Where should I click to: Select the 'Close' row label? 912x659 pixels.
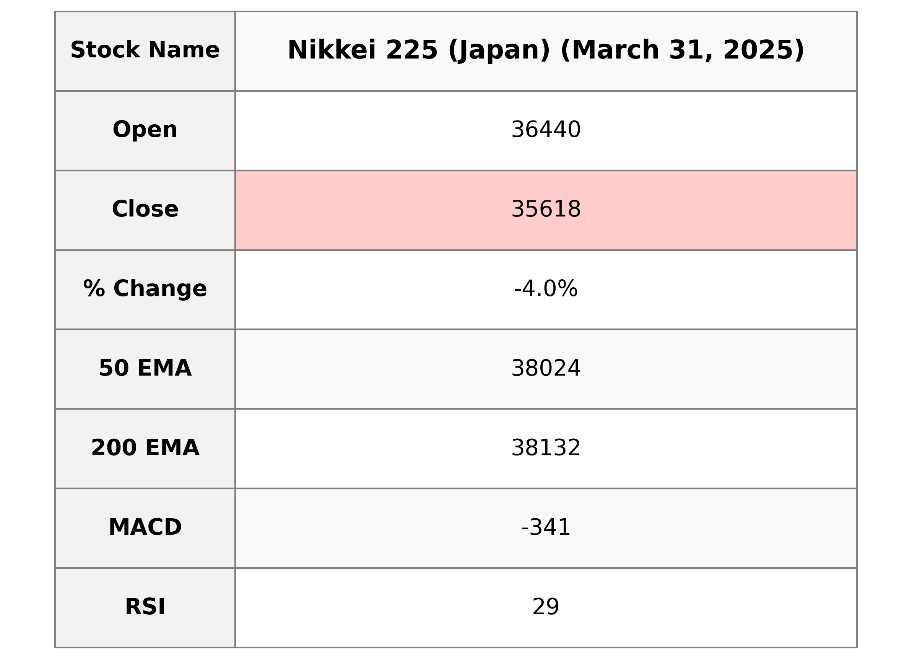(145, 209)
